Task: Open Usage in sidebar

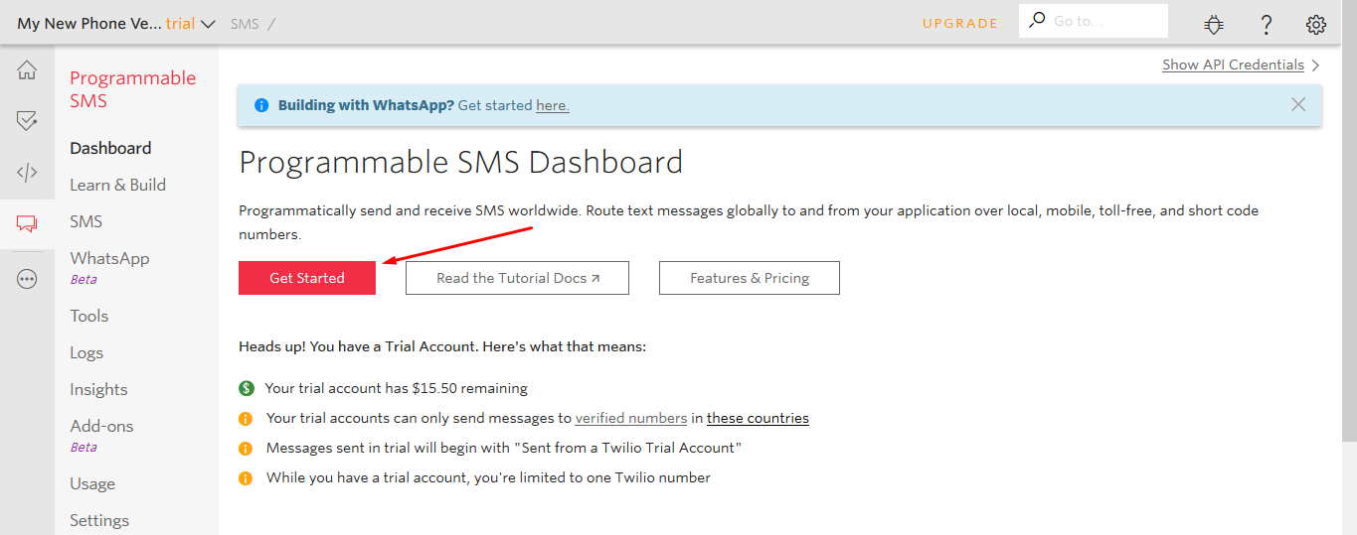Action: click(x=92, y=483)
